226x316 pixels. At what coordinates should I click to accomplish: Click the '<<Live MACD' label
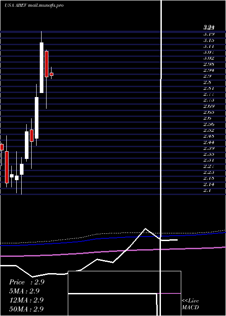tap(190, 304)
